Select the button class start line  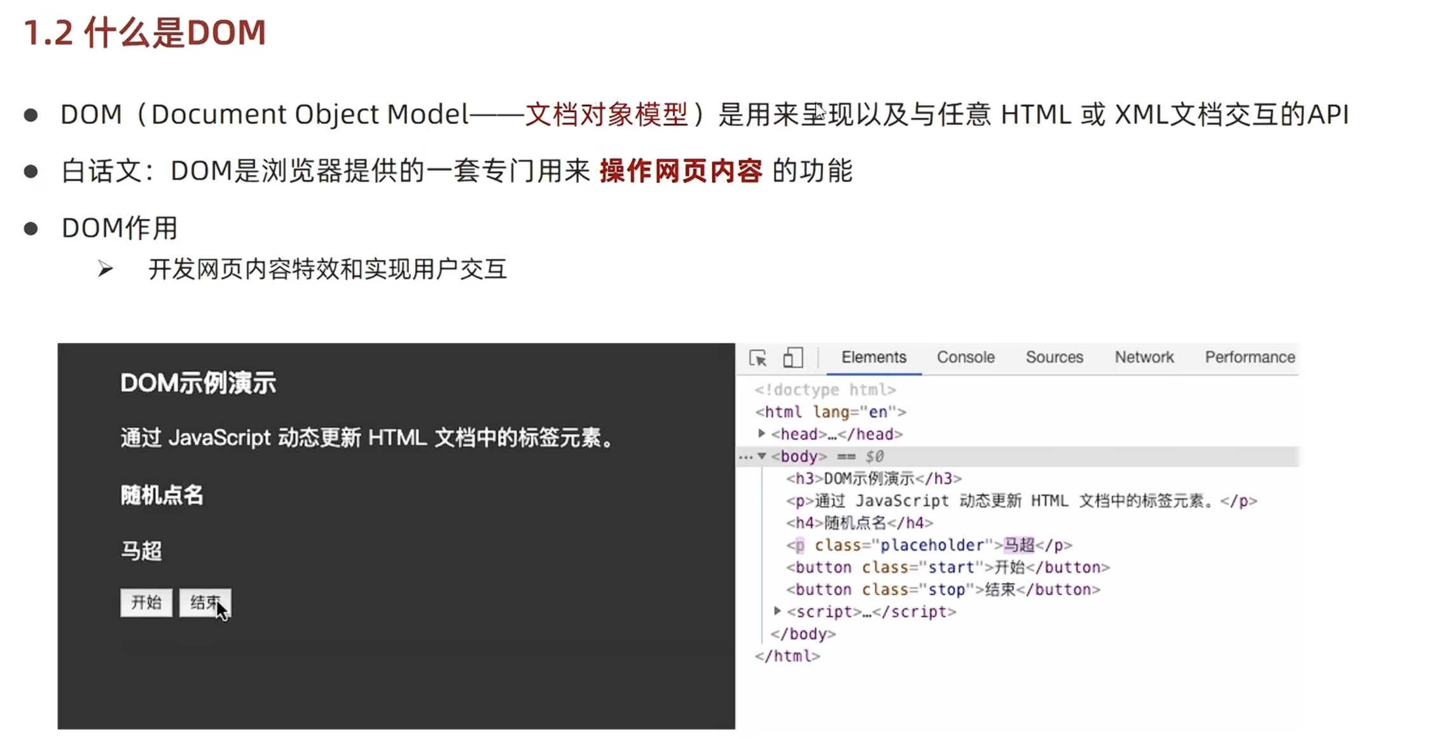tap(947, 567)
